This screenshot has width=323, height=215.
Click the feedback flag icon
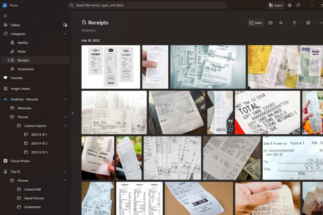pos(298,5)
